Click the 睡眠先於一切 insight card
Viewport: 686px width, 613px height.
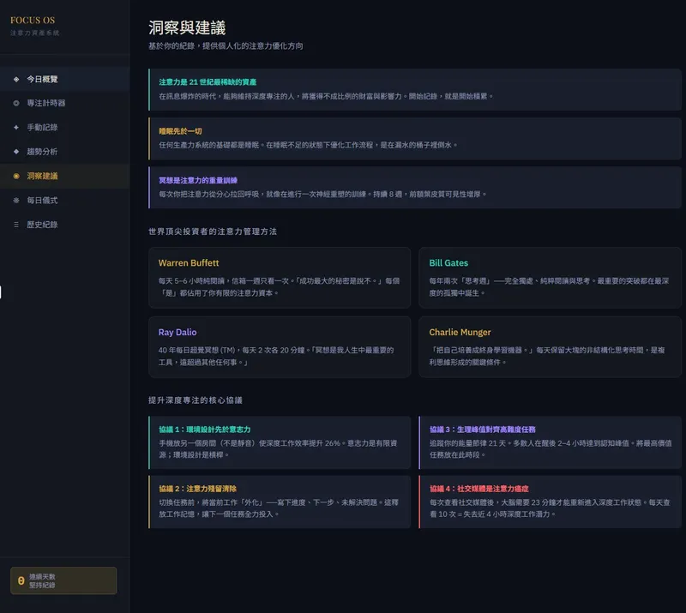[415, 138]
